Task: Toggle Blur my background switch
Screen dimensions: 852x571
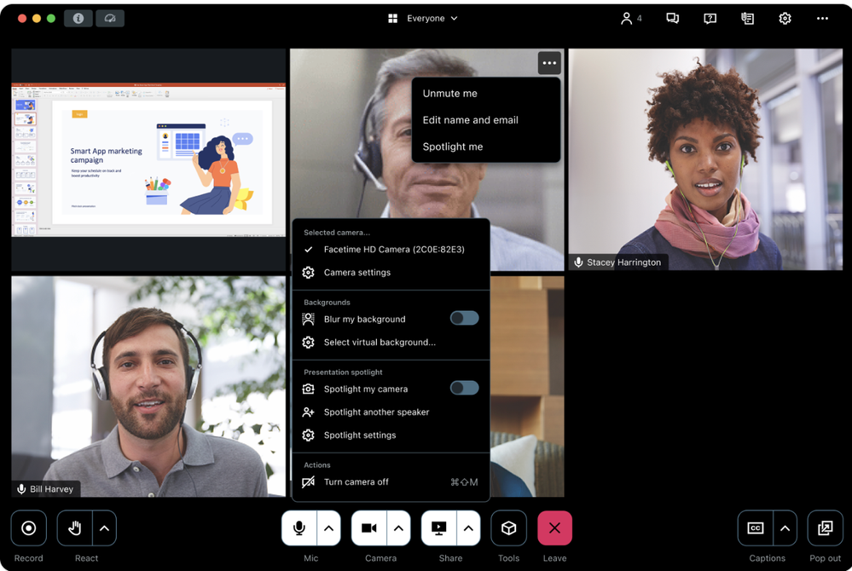Action: (x=464, y=318)
